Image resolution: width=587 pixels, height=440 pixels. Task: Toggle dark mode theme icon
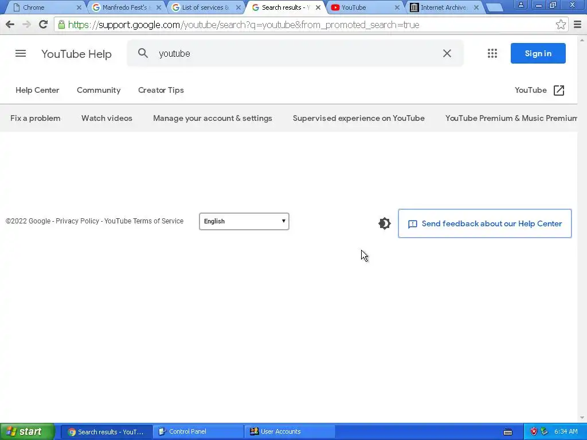pos(385,223)
